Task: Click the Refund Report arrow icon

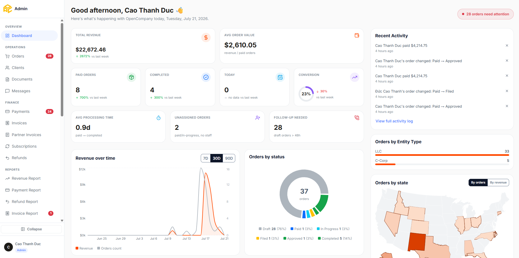Action: click(7, 202)
